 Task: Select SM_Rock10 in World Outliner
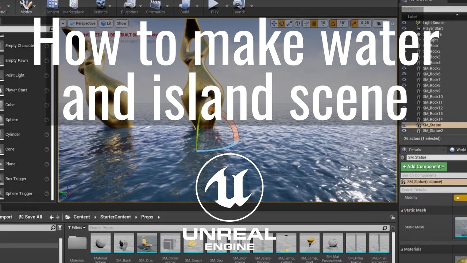click(x=432, y=97)
